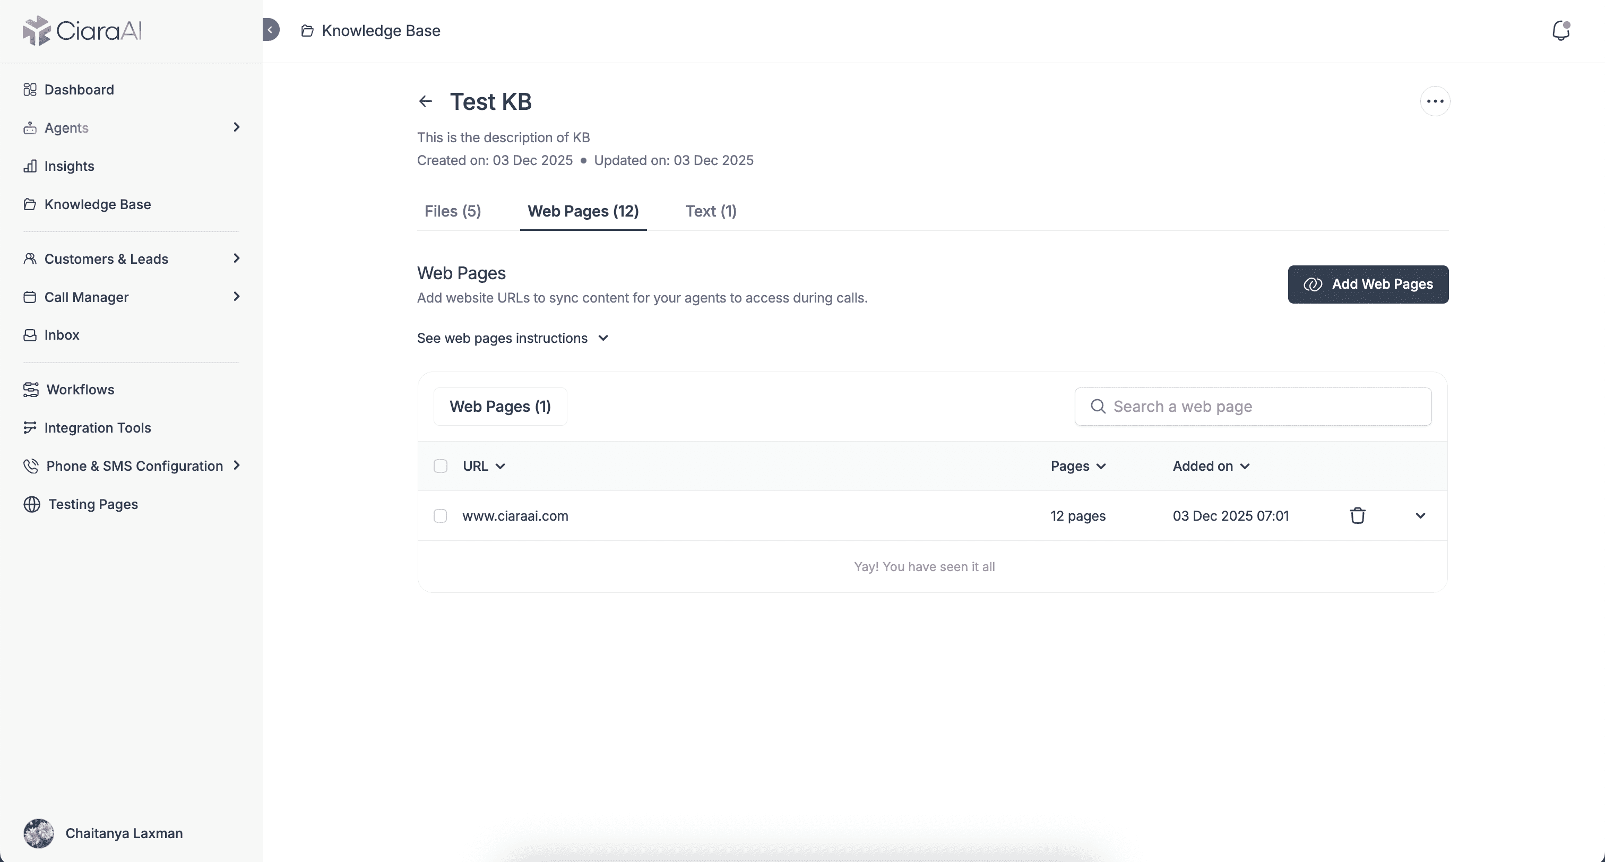Open Workflows from the sidebar
Image resolution: width=1605 pixels, height=862 pixels.
click(x=80, y=390)
